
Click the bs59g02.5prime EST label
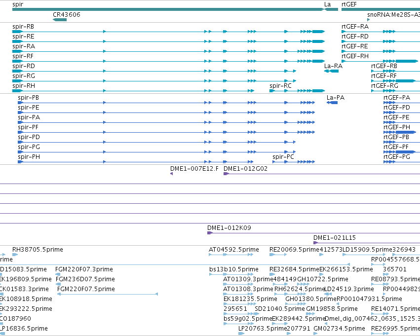click(248, 319)
